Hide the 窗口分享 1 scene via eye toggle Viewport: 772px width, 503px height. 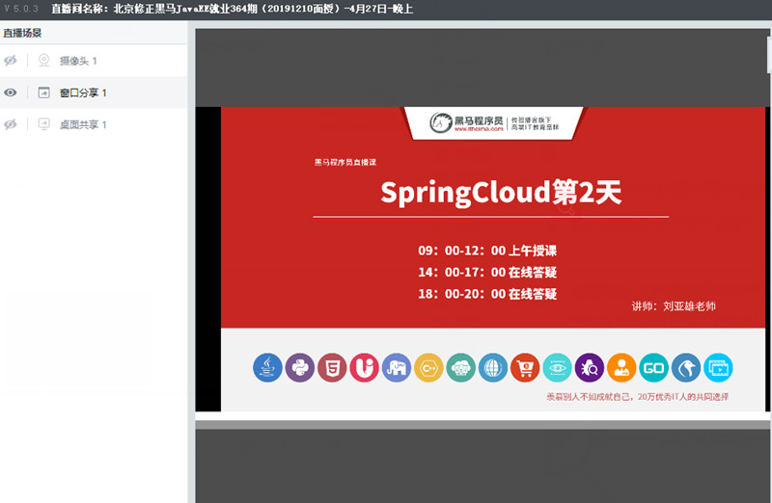click(11, 93)
